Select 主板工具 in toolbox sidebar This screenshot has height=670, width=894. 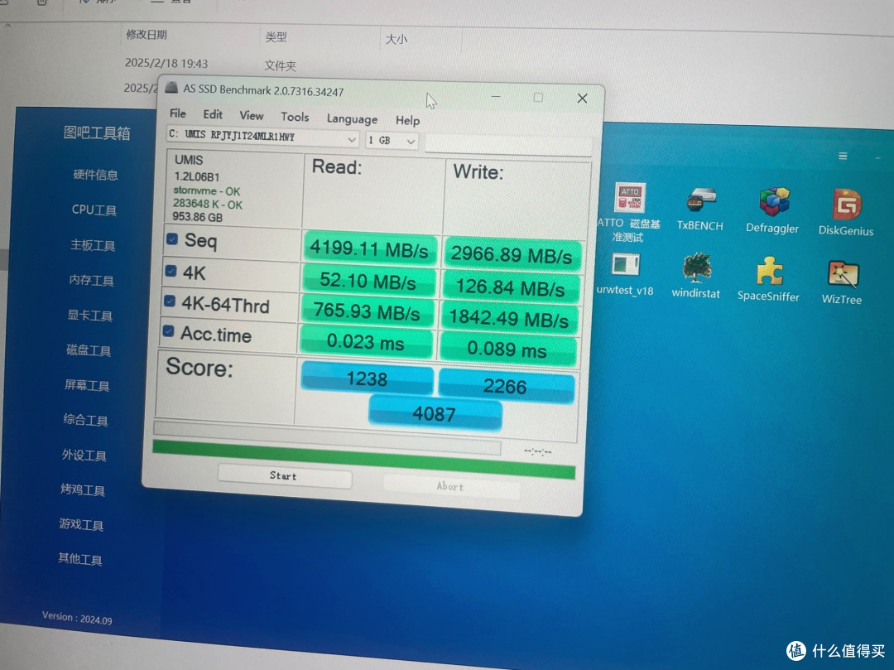[x=93, y=245]
